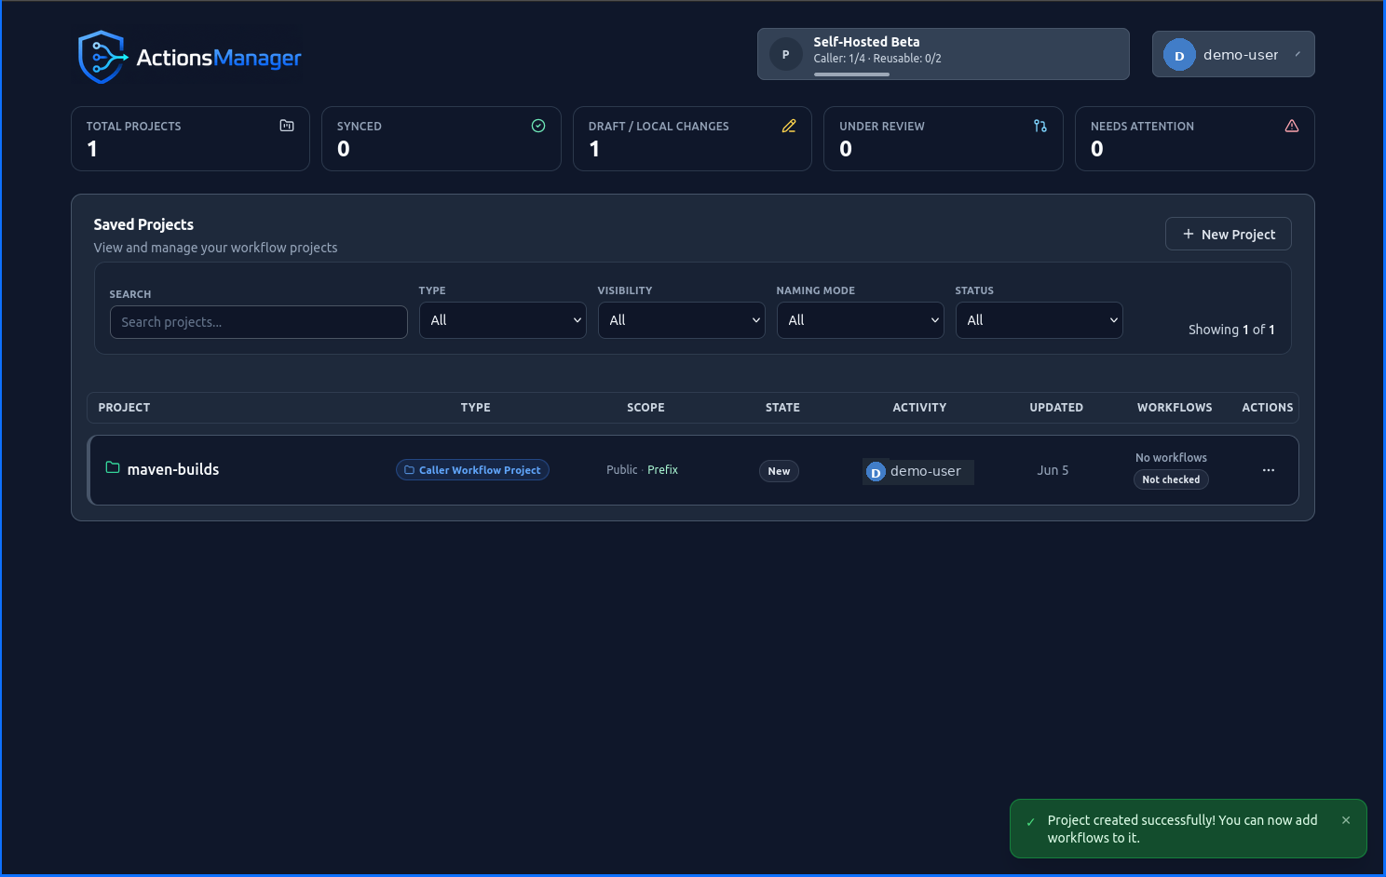Open the maven-builds project
The height and width of the screenshot is (877, 1386).
[x=173, y=469]
